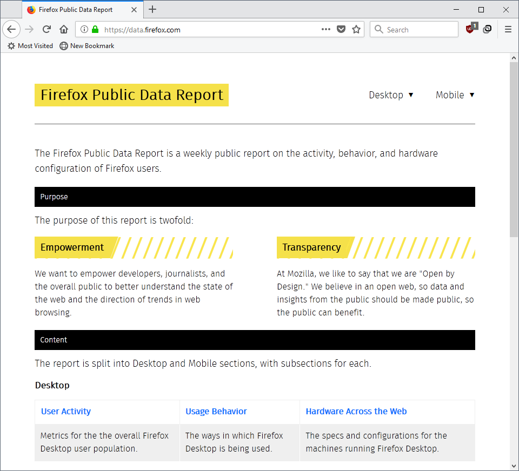Open the Firefox hamburger menu
519x471 pixels.
[508, 29]
